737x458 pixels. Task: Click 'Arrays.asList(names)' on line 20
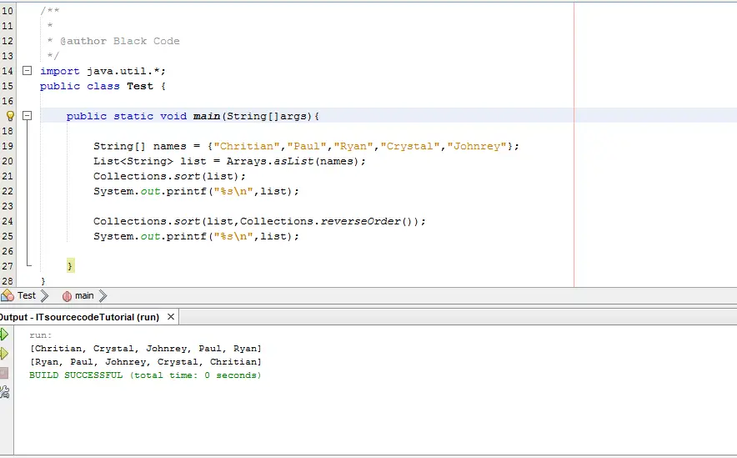click(x=293, y=161)
